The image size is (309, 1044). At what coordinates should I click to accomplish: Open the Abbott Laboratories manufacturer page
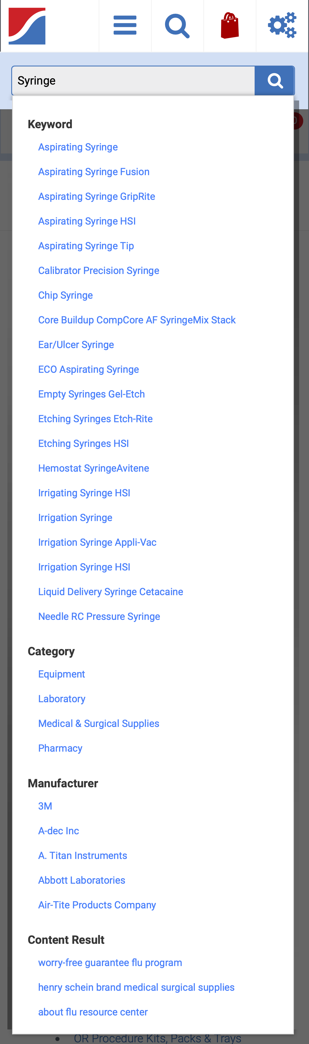coord(82,880)
